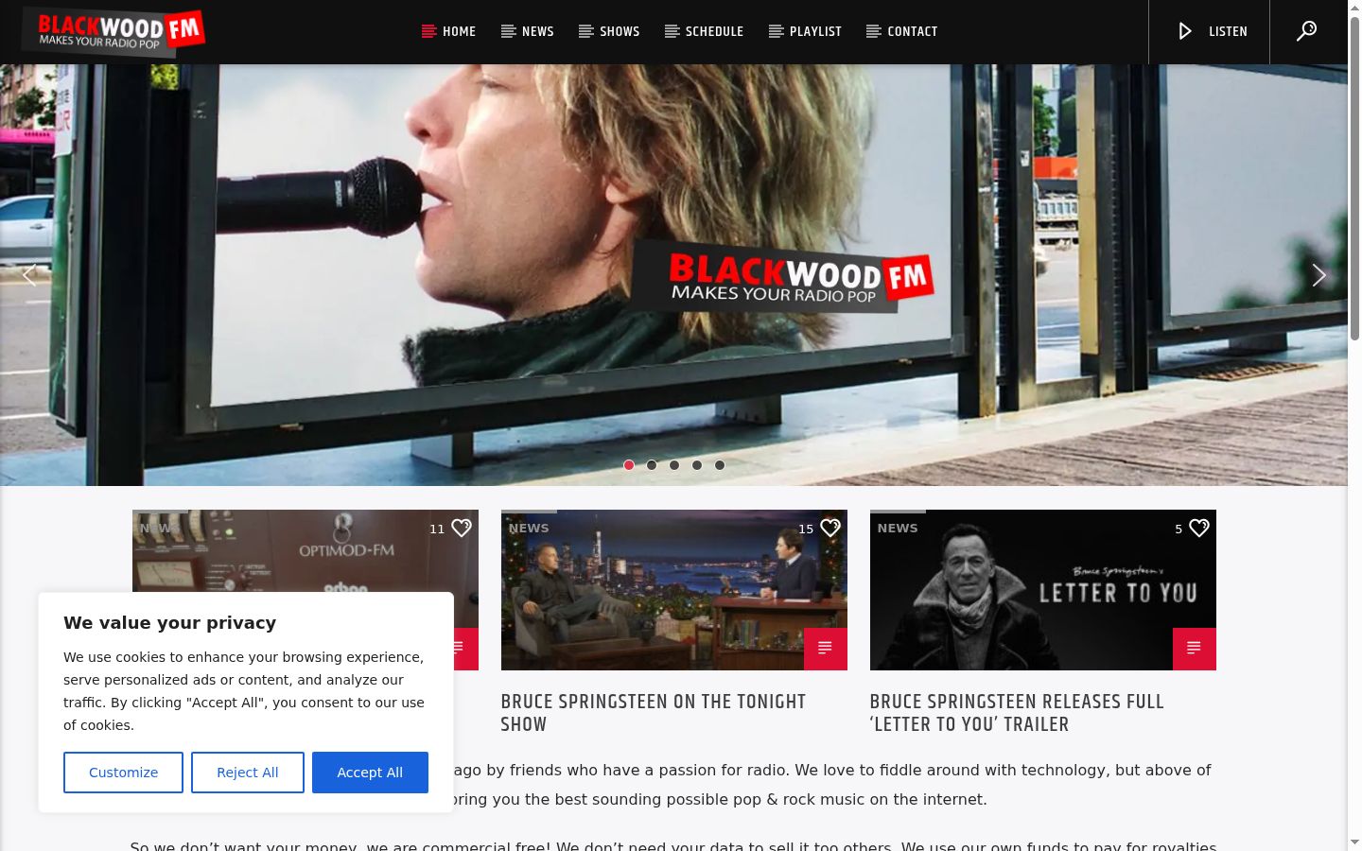Image resolution: width=1362 pixels, height=851 pixels.
Task: Open the search magnifier icon
Action: (x=1306, y=31)
